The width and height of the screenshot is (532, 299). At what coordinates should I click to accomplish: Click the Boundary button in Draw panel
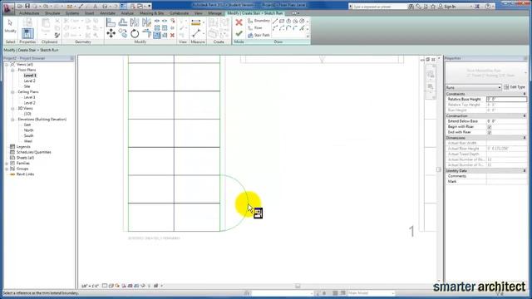(259, 21)
